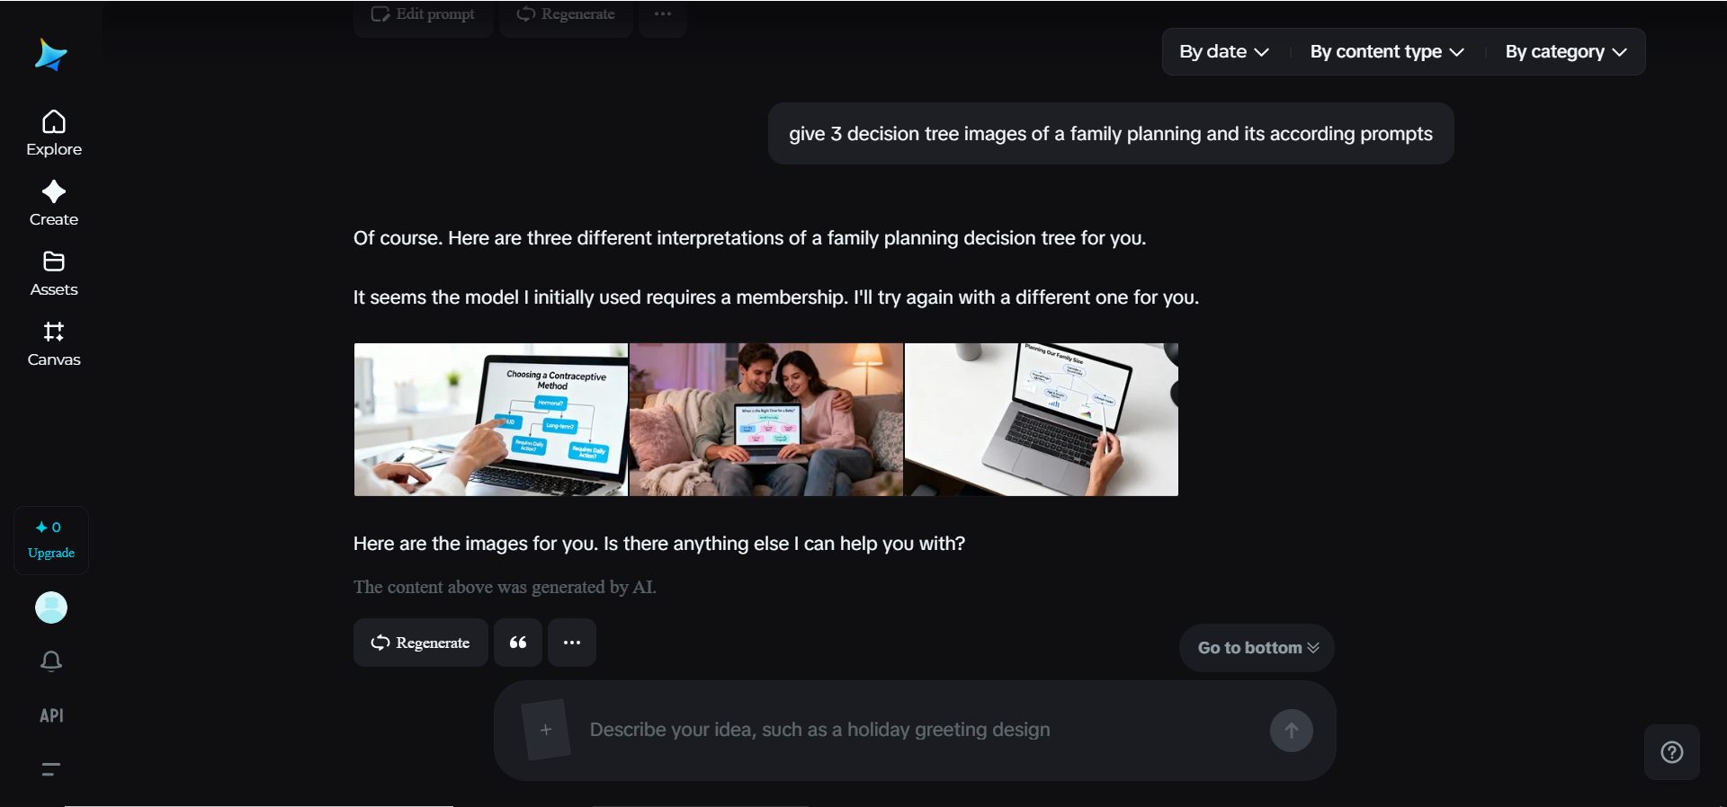Viewport: 1727px width, 807px height.
Task: Collapse the sidebar with bottom menu icon
Action: point(51,769)
